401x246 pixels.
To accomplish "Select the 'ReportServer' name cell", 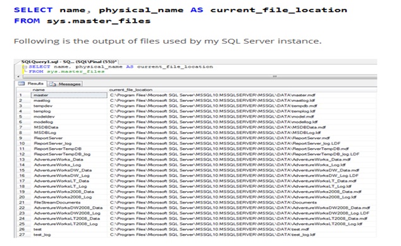I will click(69, 138).
